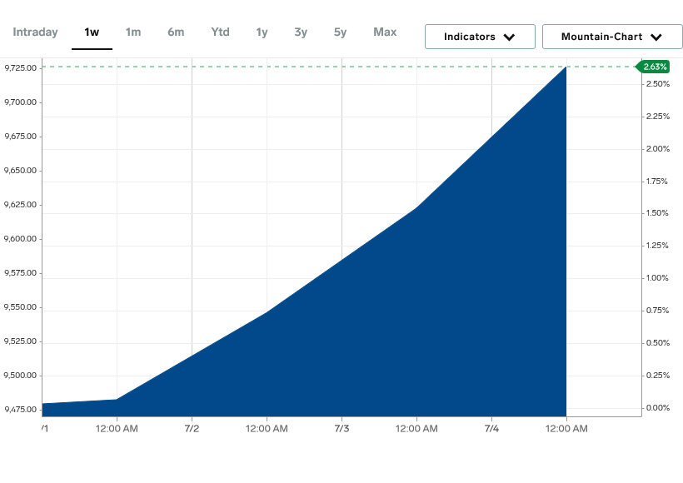Click the 7/4 date label on x-axis
This screenshot has height=483, width=683.
click(x=491, y=429)
